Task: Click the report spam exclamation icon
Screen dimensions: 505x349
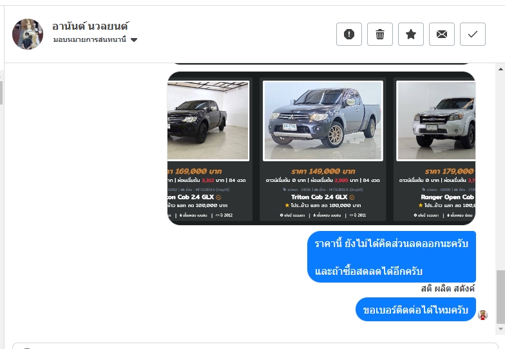Action: pyautogui.click(x=349, y=34)
